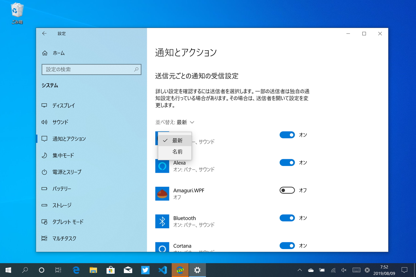Open Cortana notification details by its name
Screen dimensions: 416x277
(x=182, y=246)
